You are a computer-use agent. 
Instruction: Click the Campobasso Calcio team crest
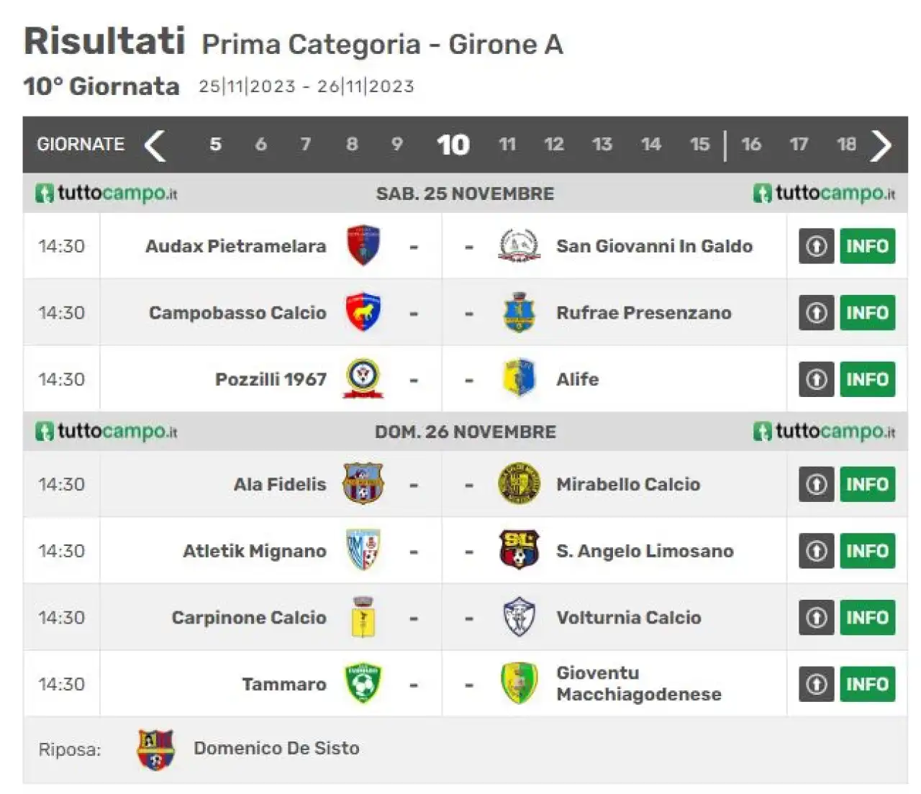pos(363,312)
